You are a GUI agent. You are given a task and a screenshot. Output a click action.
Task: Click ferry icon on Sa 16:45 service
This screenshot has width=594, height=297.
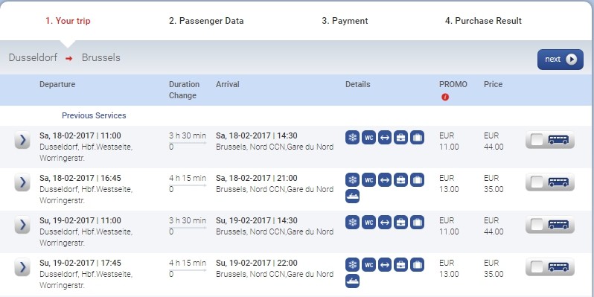point(352,197)
